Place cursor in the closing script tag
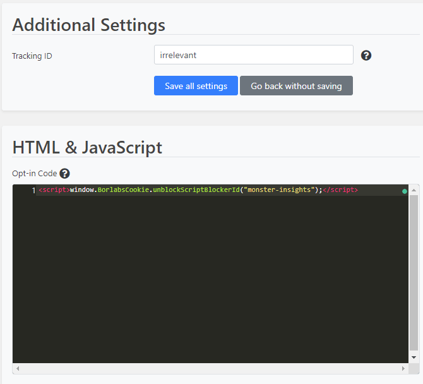 tap(340, 190)
